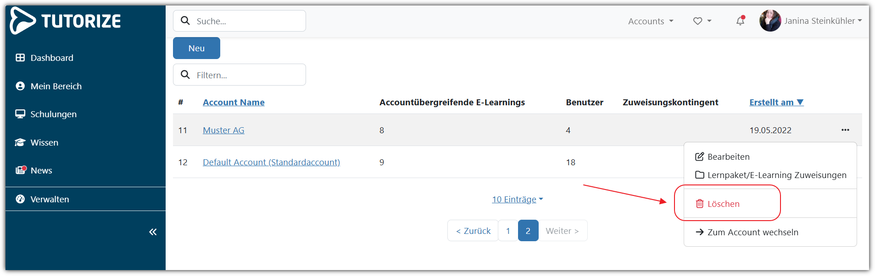Expand the 10 Einträge page-size dropdown

[517, 200]
